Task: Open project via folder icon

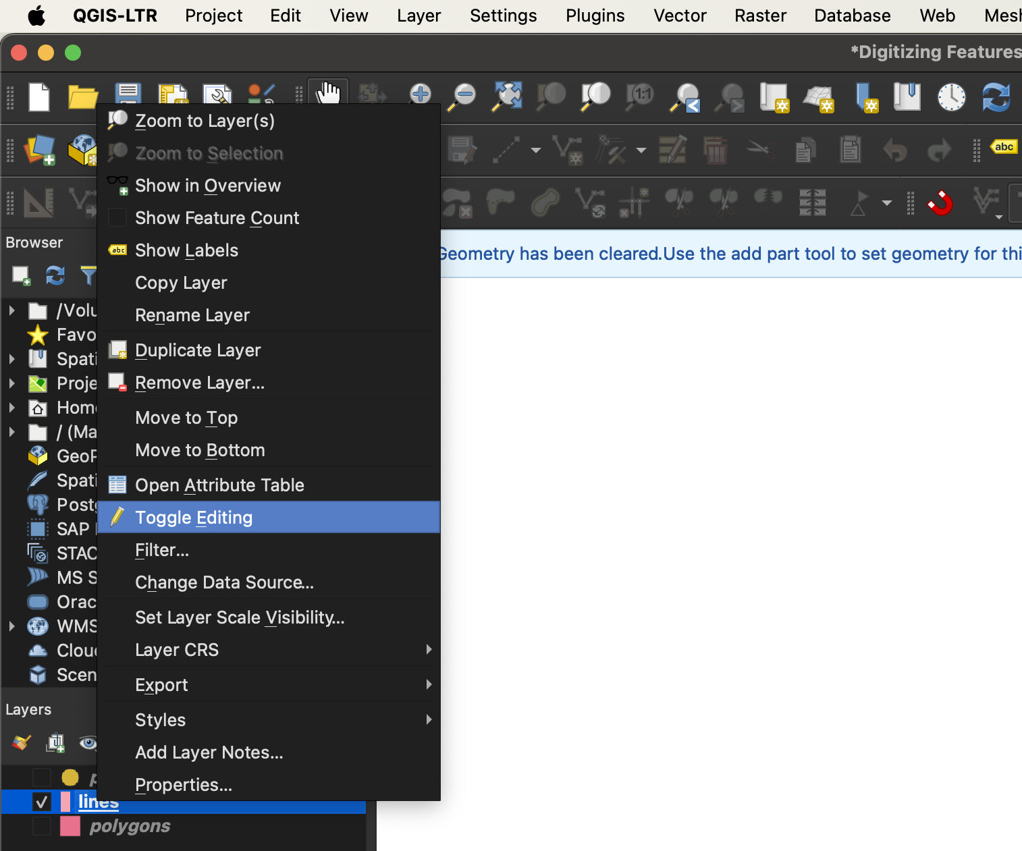Action: [x=83, y=97]
